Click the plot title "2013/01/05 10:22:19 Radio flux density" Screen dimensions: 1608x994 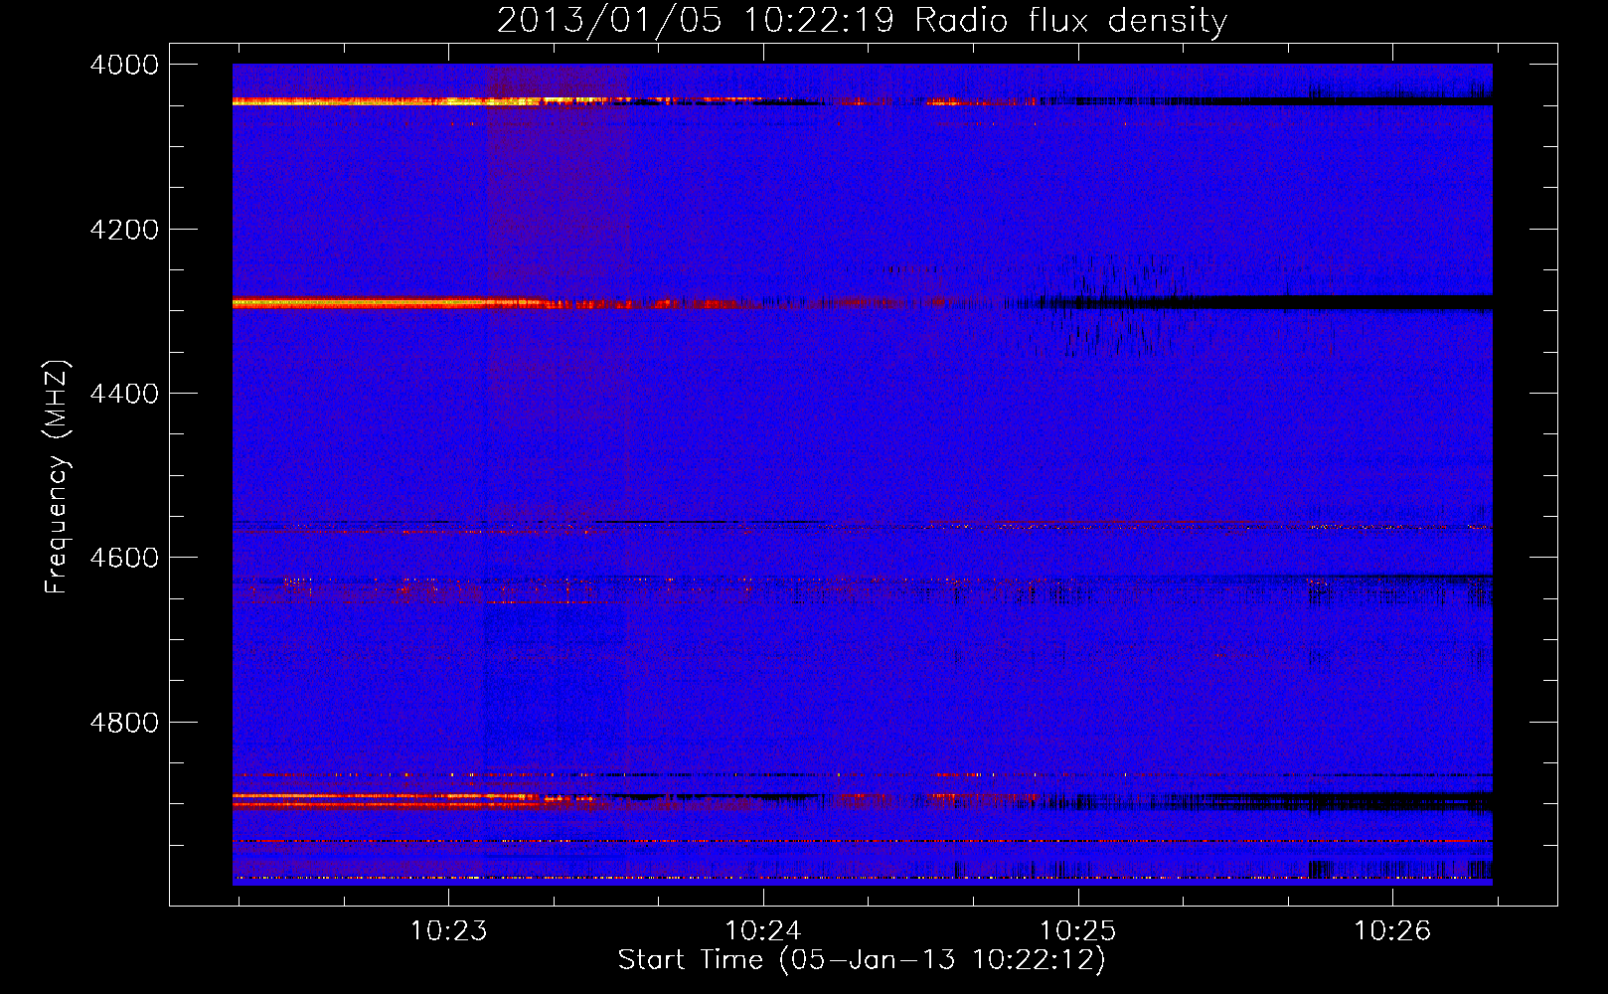tap(862, 20)
